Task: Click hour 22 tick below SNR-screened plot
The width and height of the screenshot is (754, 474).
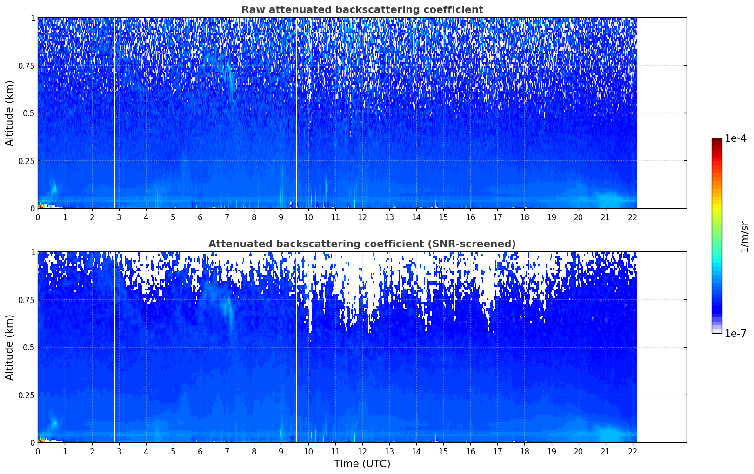Action: point(633,451)
